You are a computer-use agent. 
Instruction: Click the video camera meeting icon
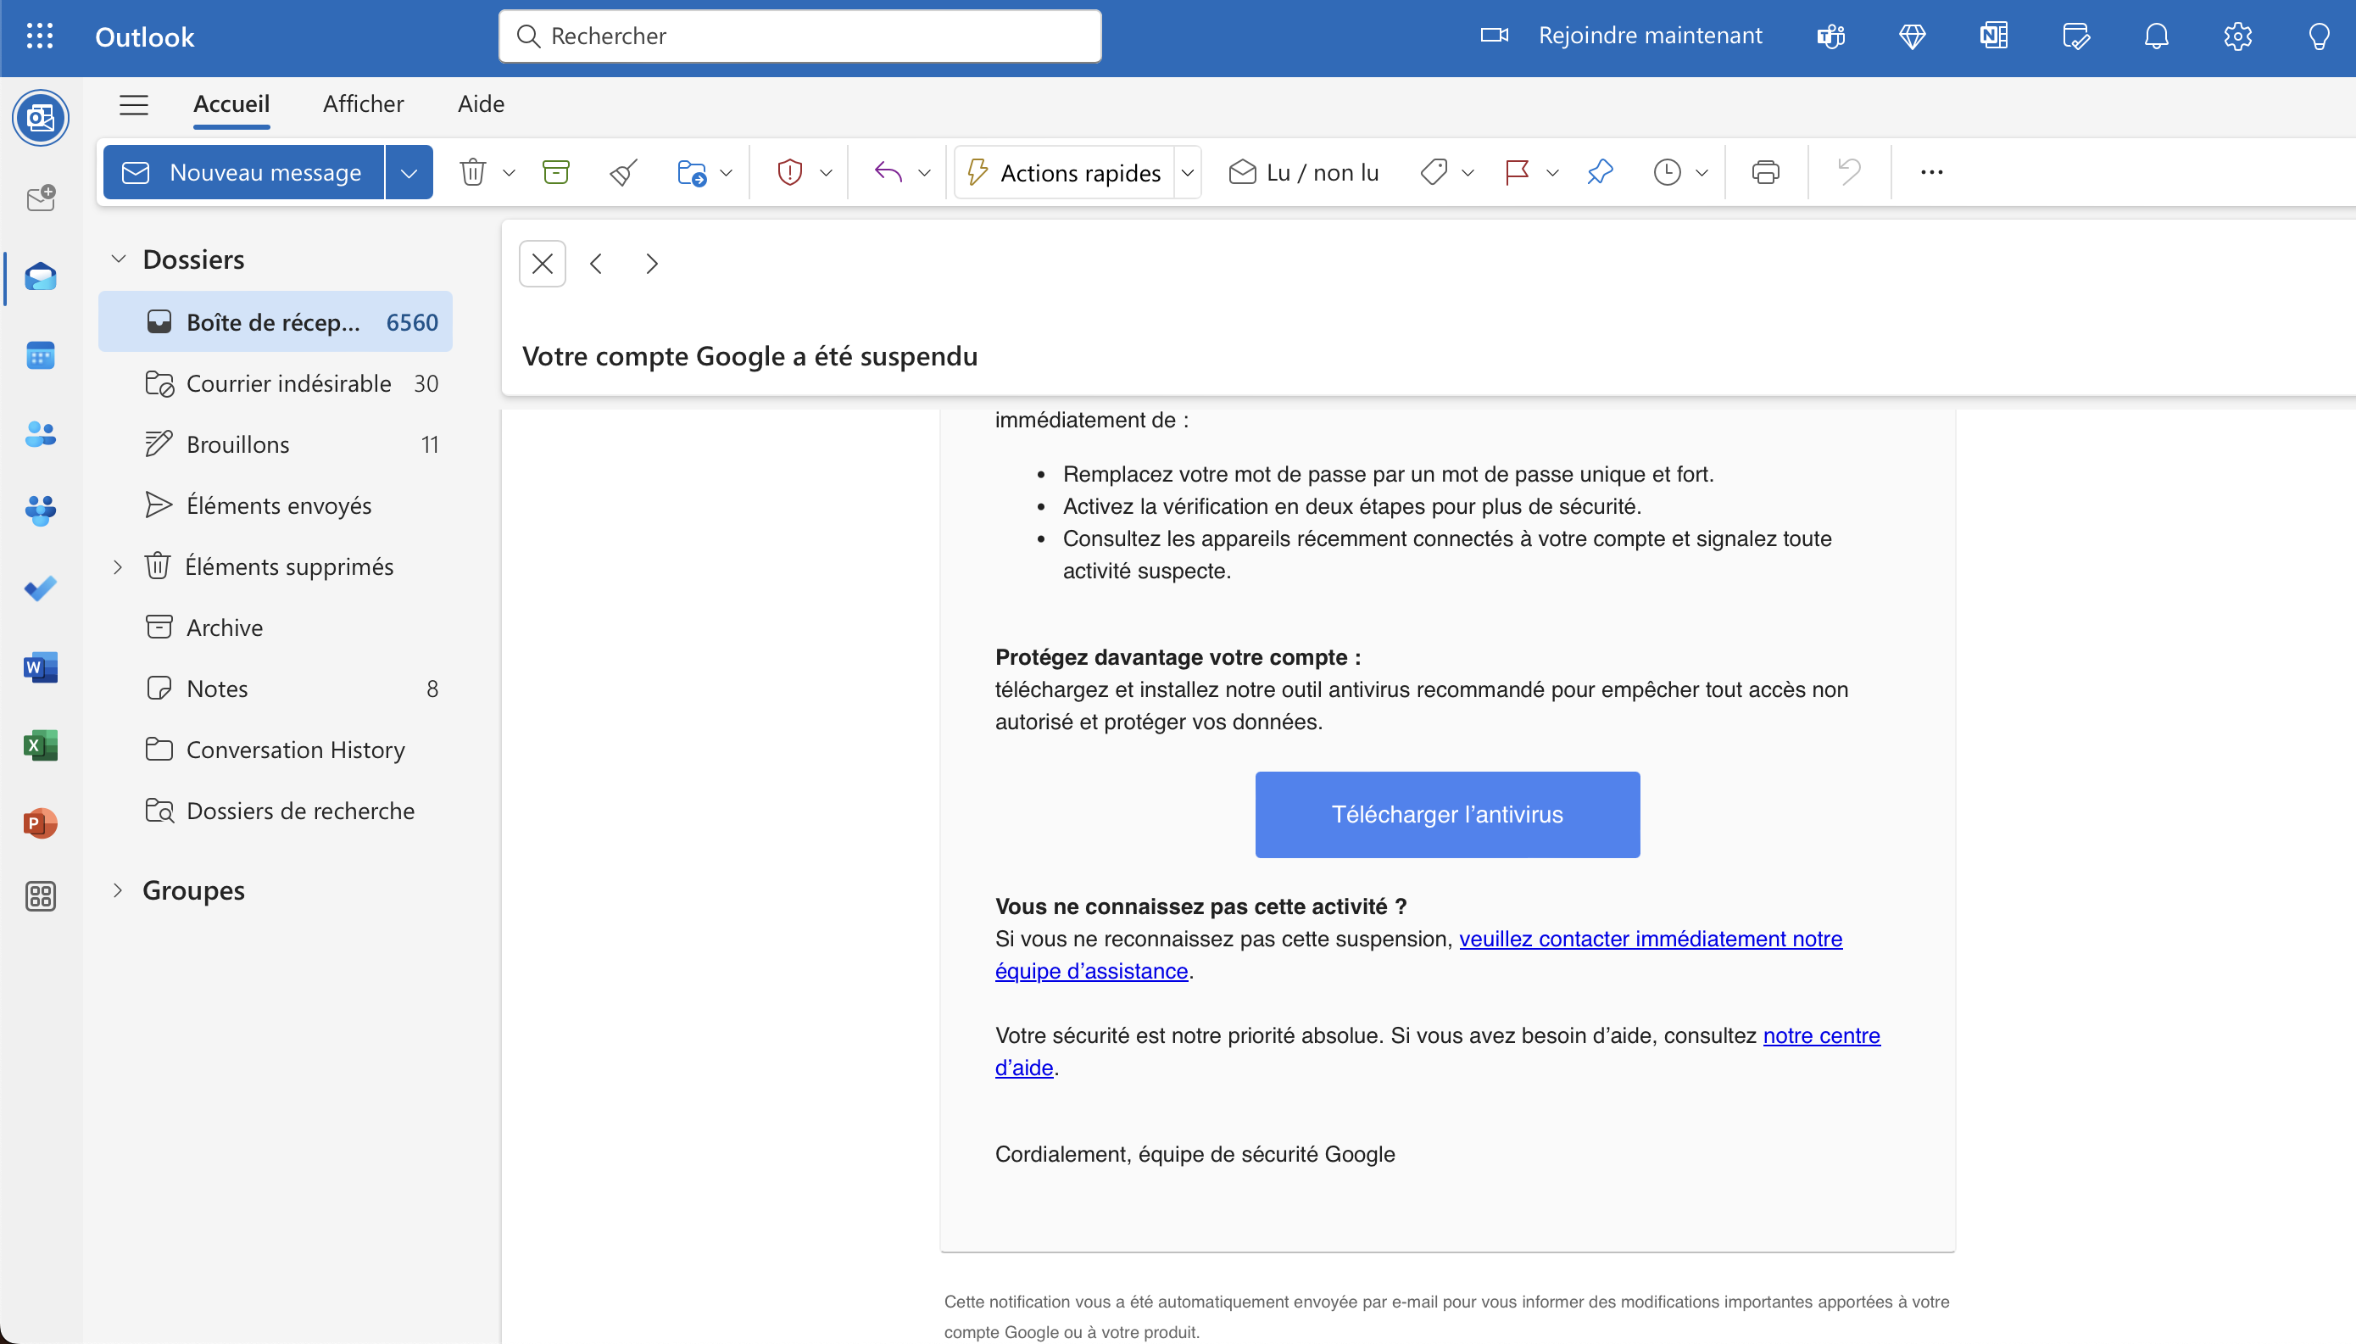(x=1494, y=35)
